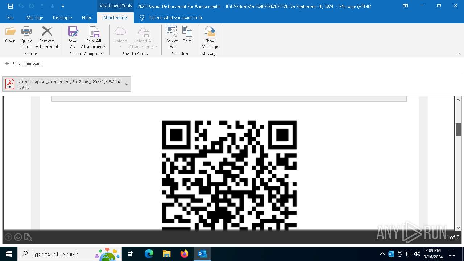
Task: Click the Outlook tray icon
Action: tap(391, 254)
